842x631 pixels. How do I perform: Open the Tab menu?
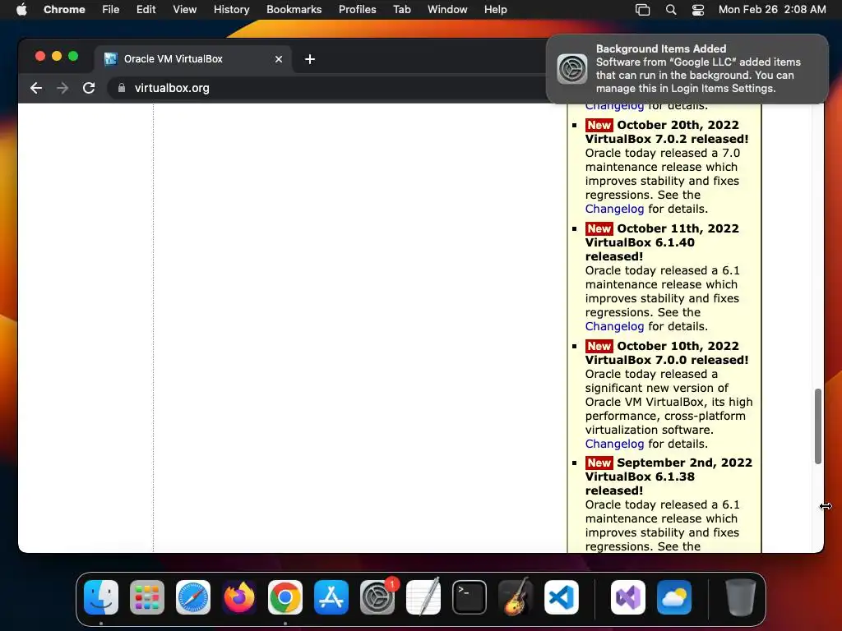pos(401,9)
